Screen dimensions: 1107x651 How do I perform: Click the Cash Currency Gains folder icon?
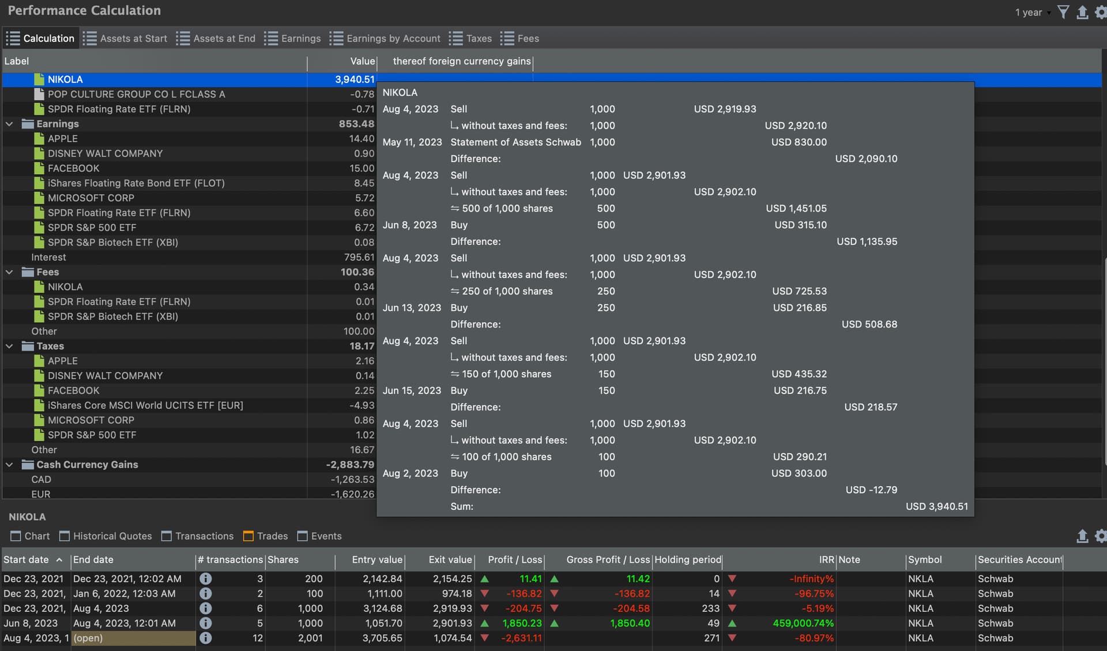click(28, 465)
